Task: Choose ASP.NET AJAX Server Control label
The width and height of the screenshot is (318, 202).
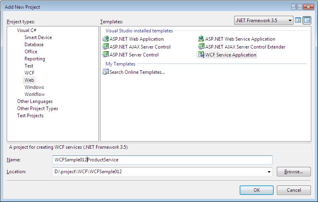Action: tap(140, 47)
